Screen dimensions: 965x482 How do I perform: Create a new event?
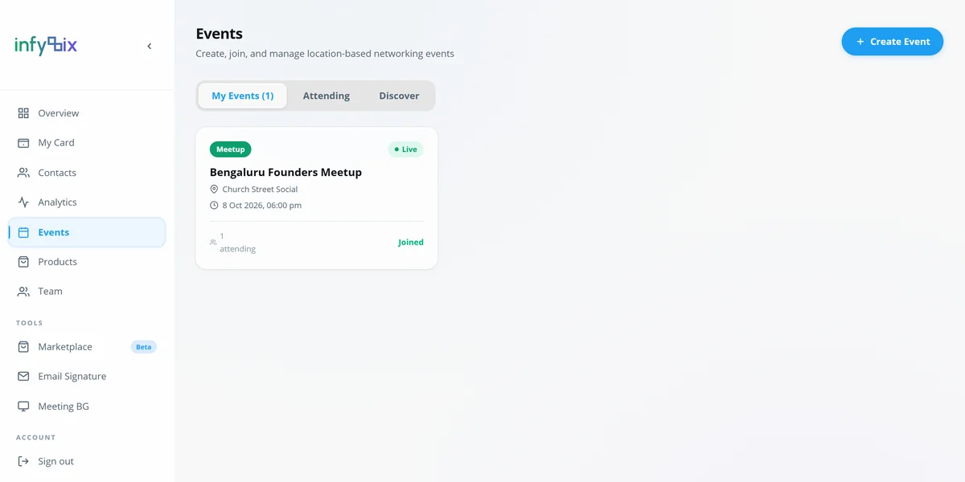point(893,42)
